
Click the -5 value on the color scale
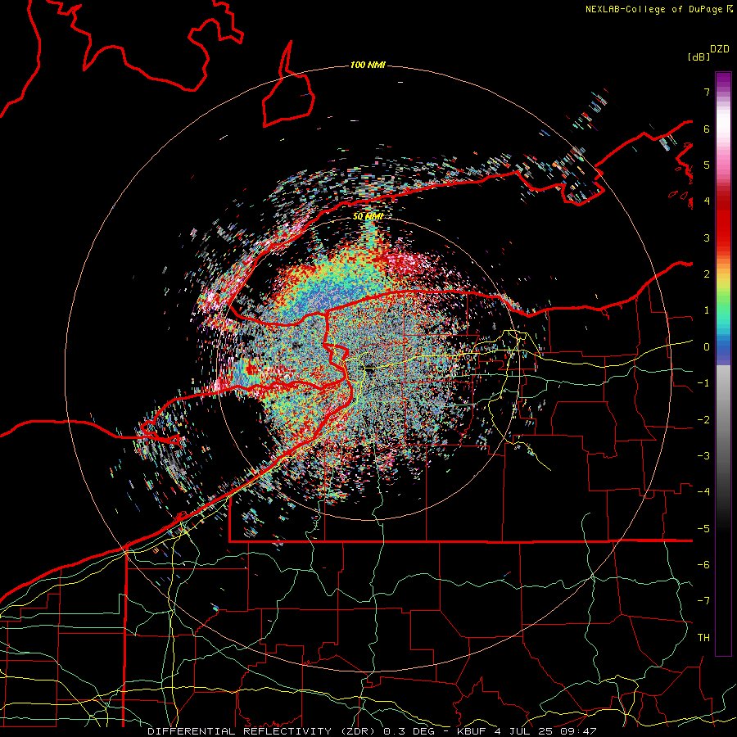703,529
